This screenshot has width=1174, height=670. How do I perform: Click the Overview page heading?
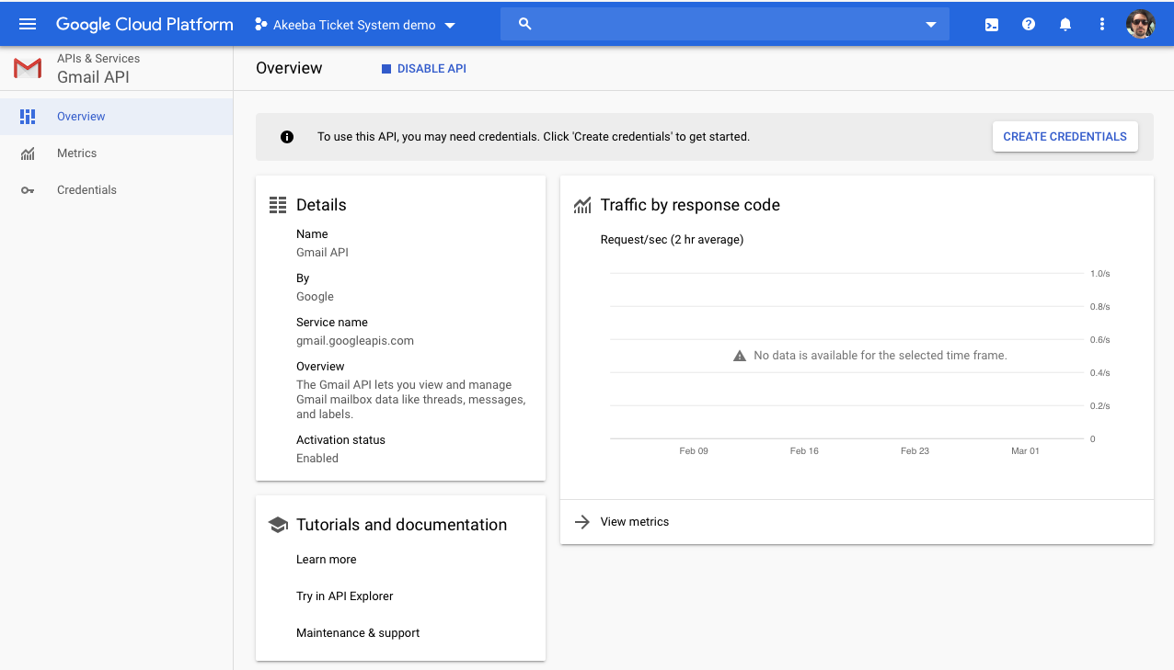tap(289, 68)
